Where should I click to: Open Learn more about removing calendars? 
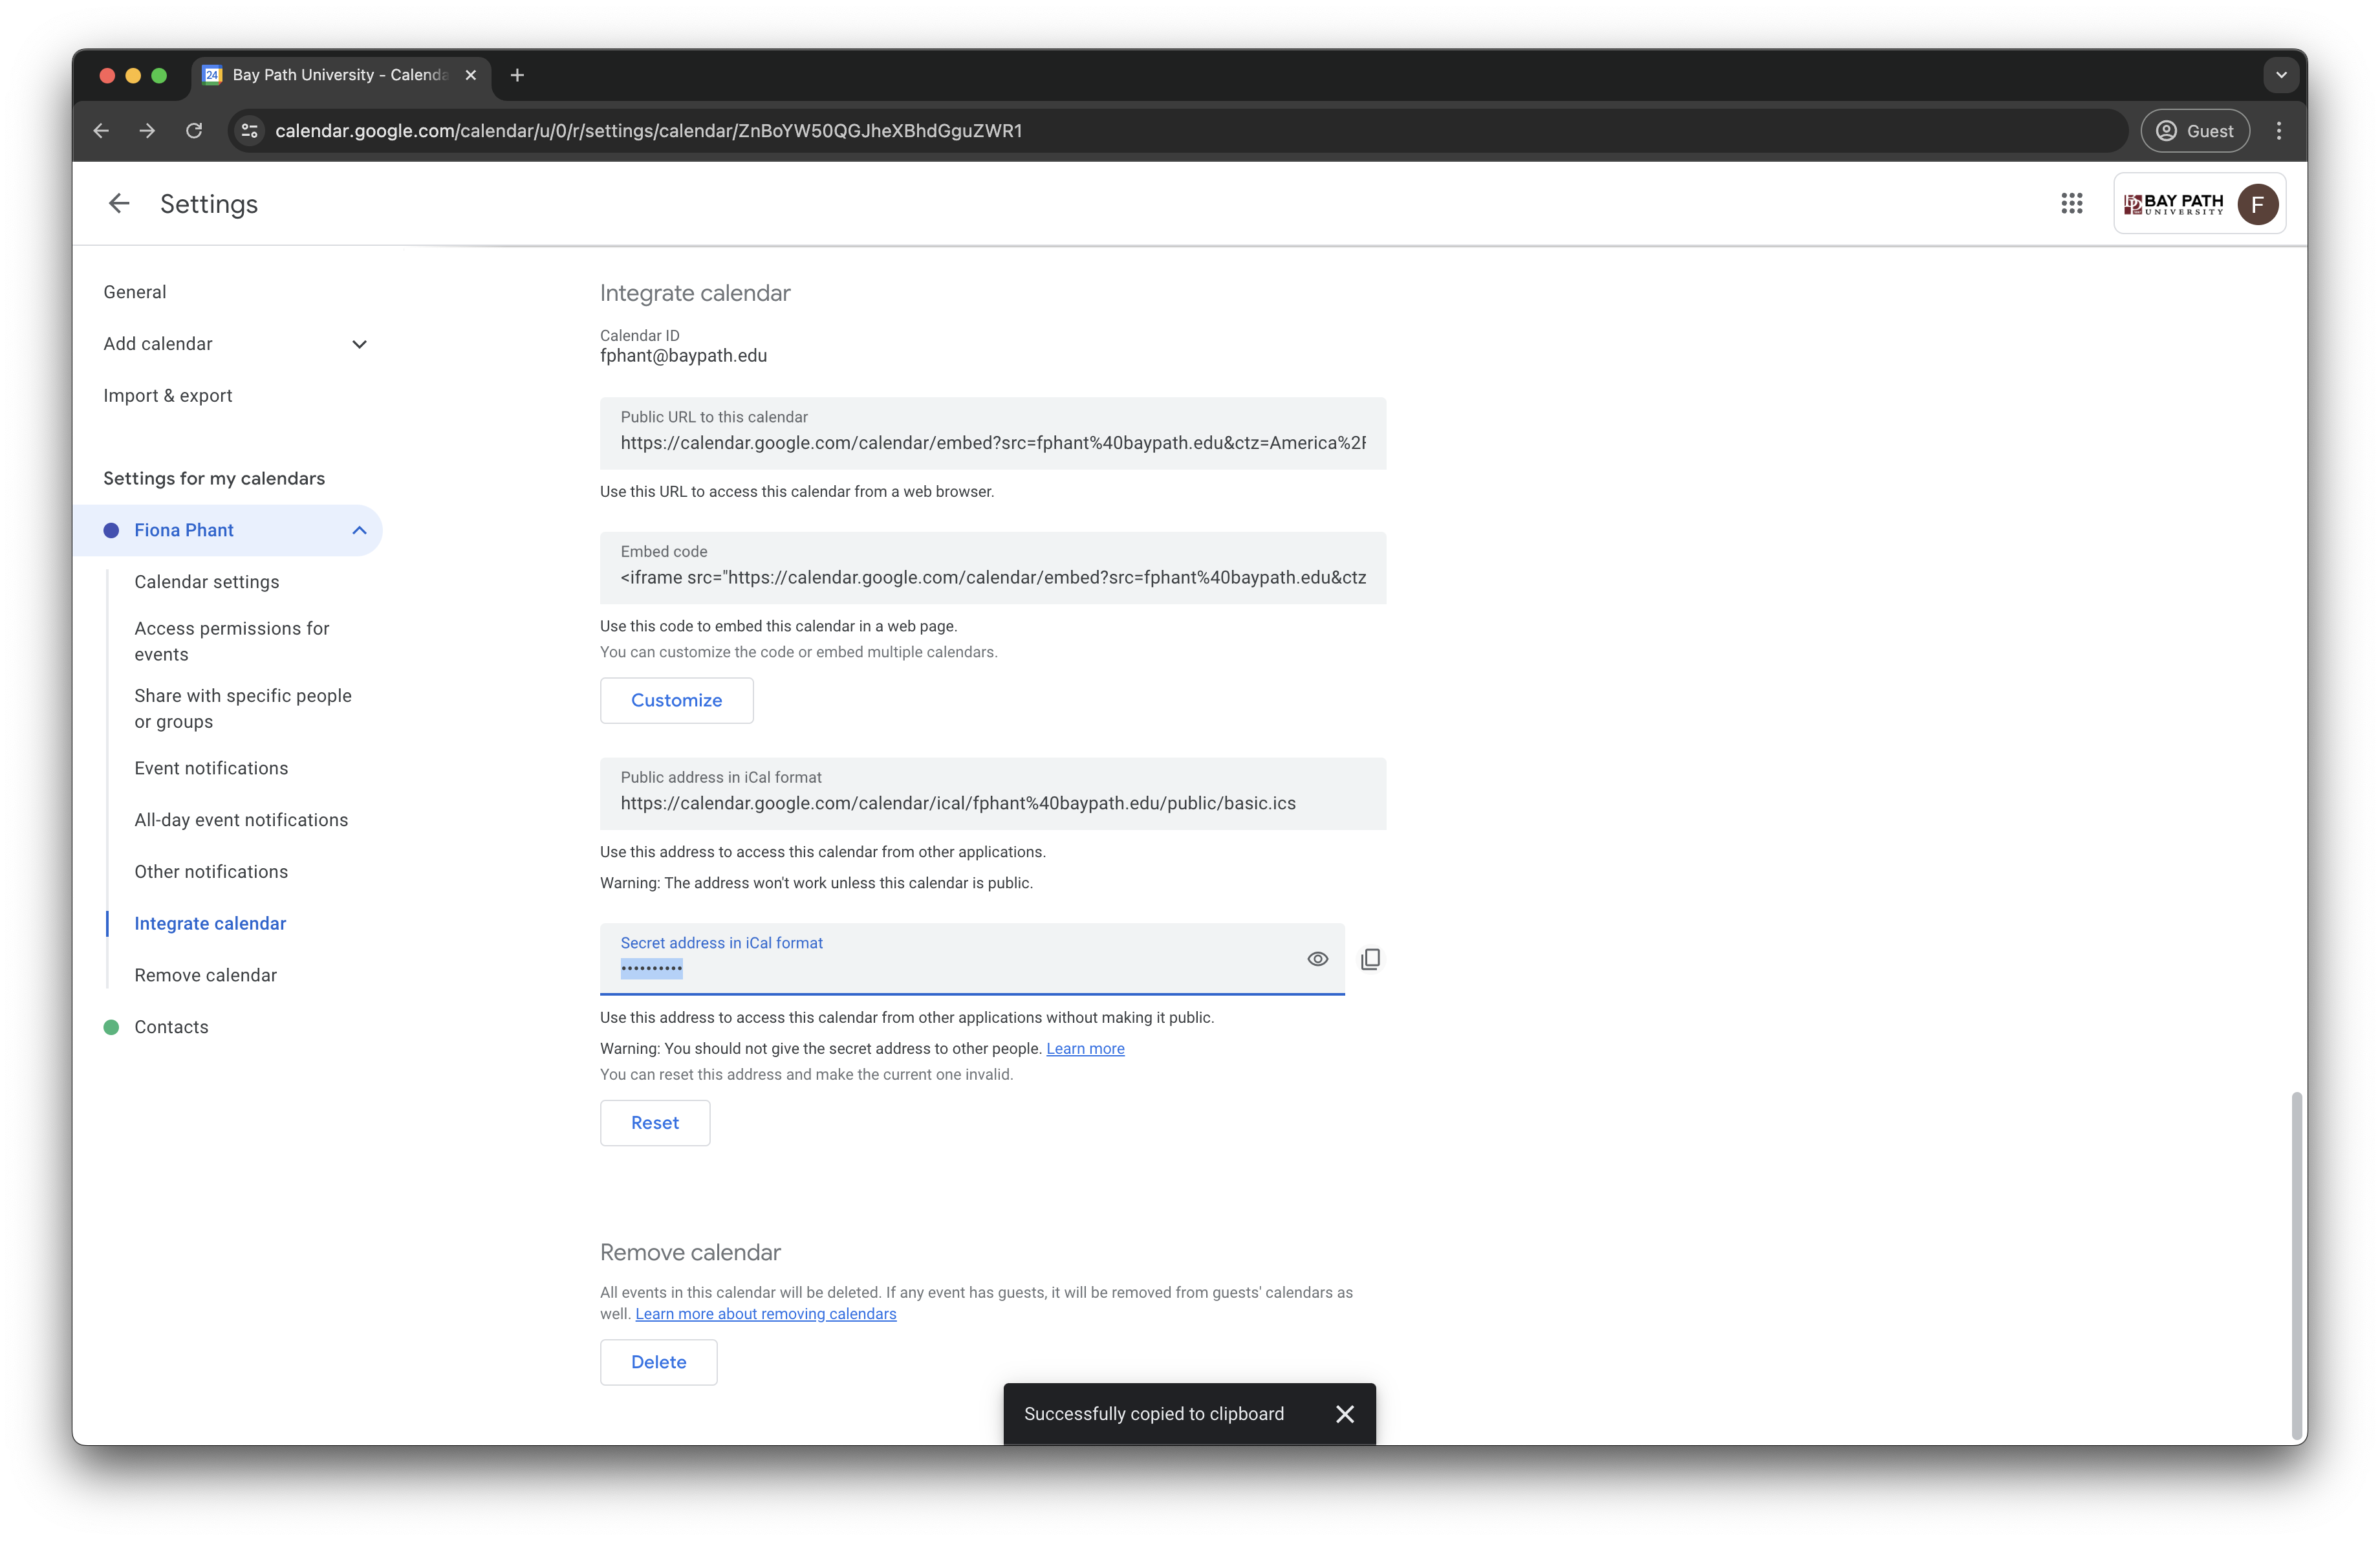(765, 1313)
